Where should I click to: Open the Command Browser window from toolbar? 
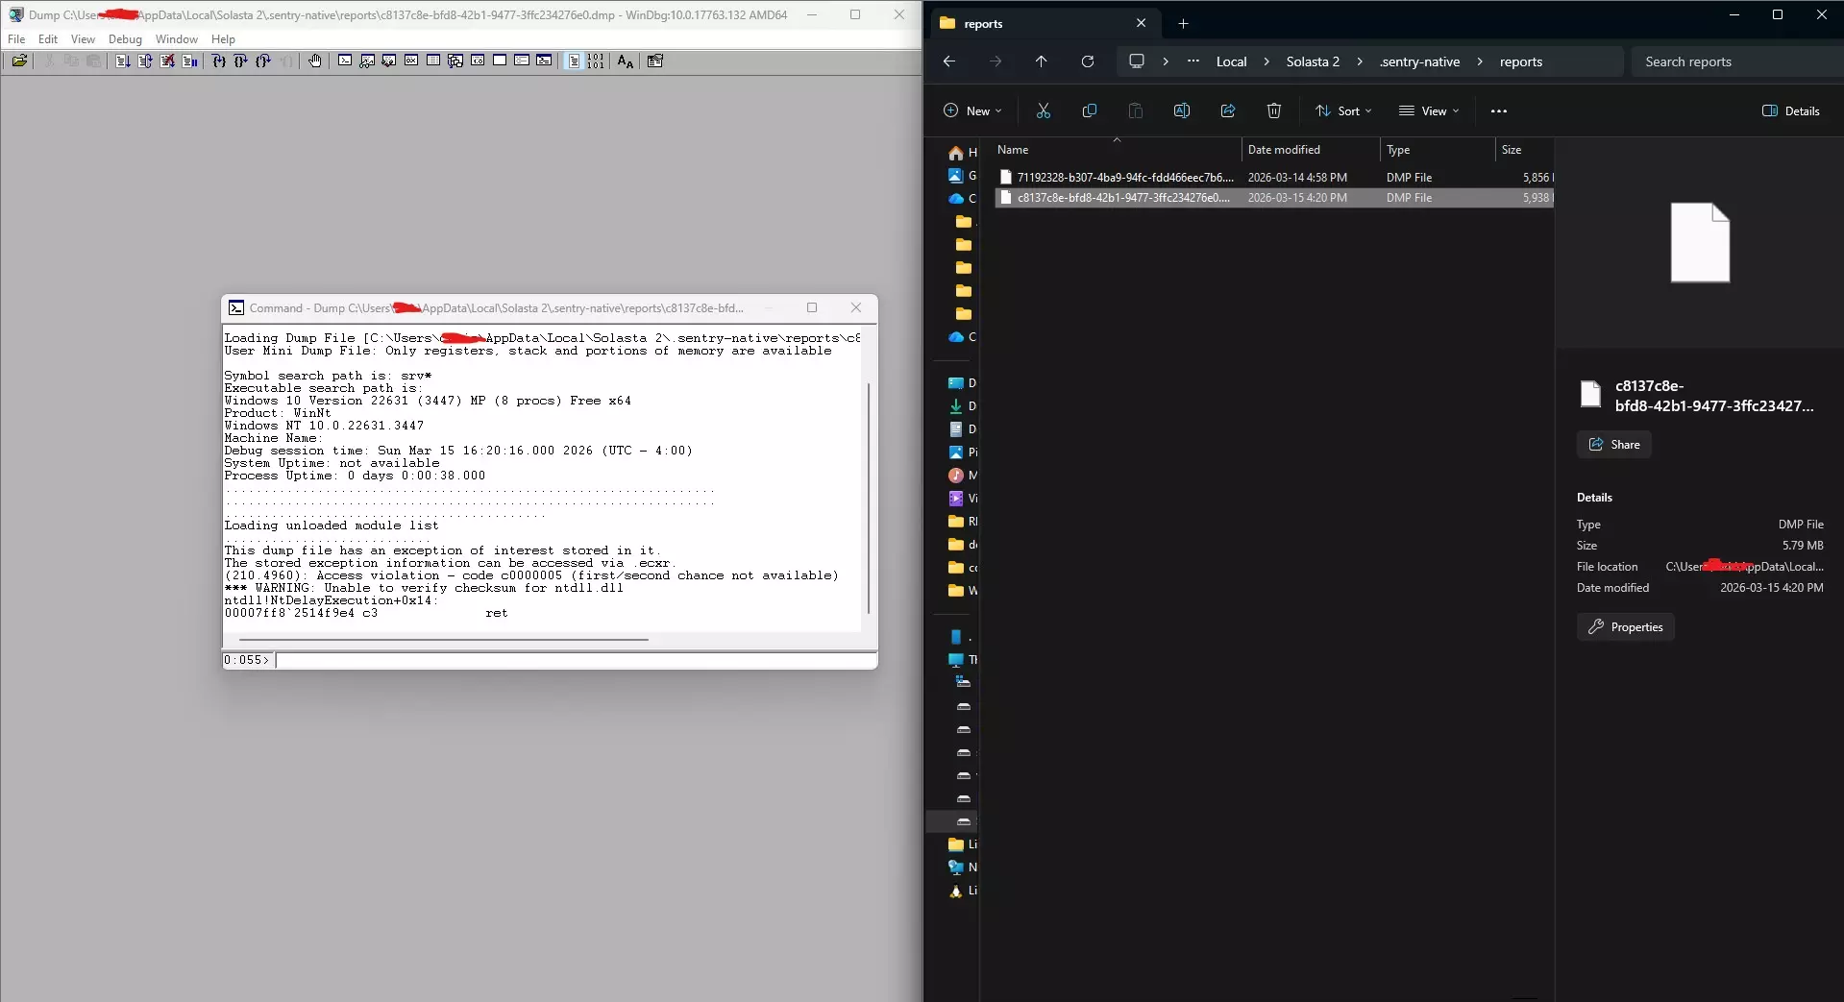click(544, 61)
